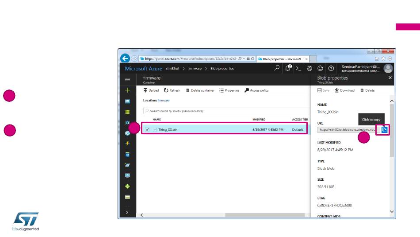Open the Function Apps lightning icon
The width and height of the screenshot is (420, 237).
click(x=127, y=144)
